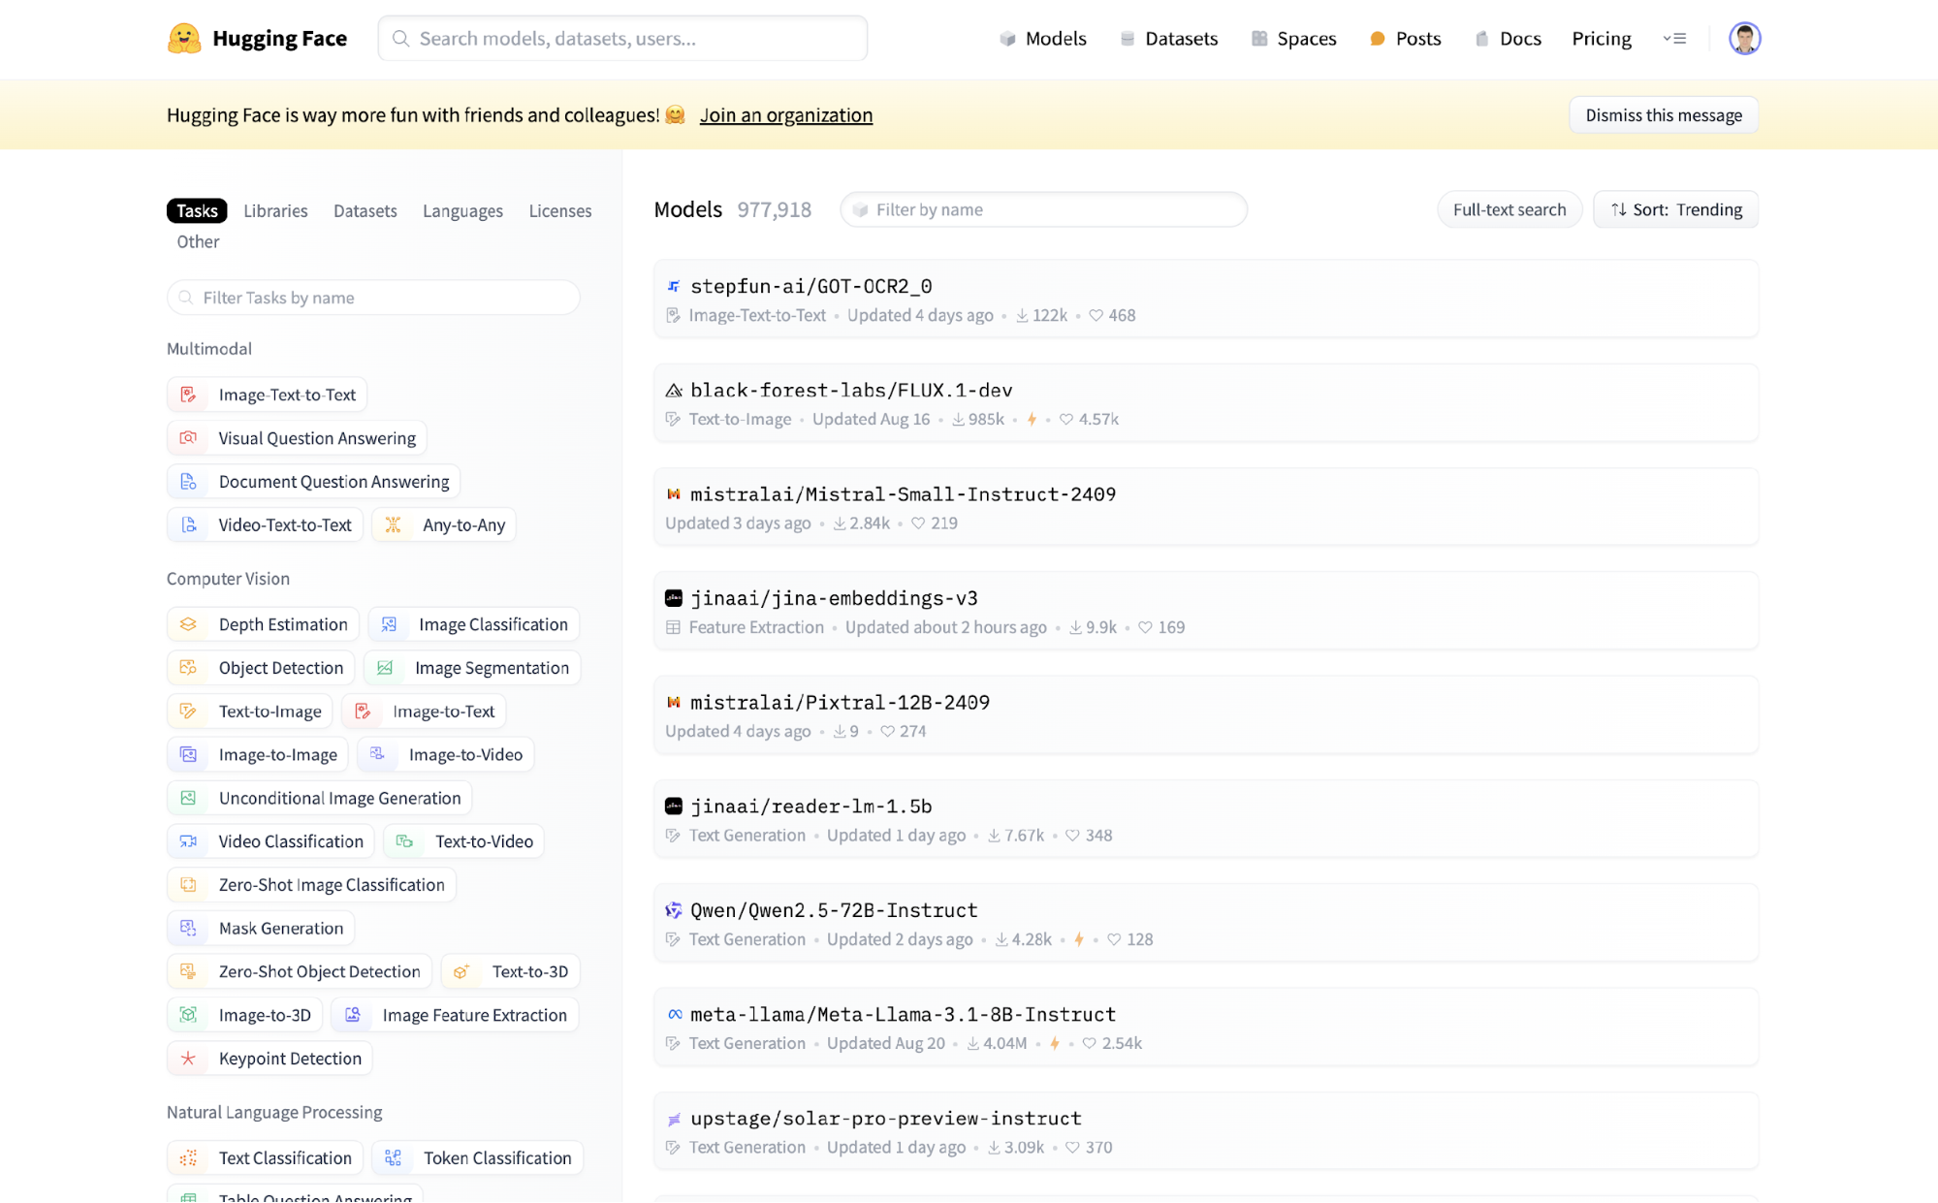Select the Text-to-Image task filter
Viewport: 1938px width, 1203px height.
coord(250,712)
